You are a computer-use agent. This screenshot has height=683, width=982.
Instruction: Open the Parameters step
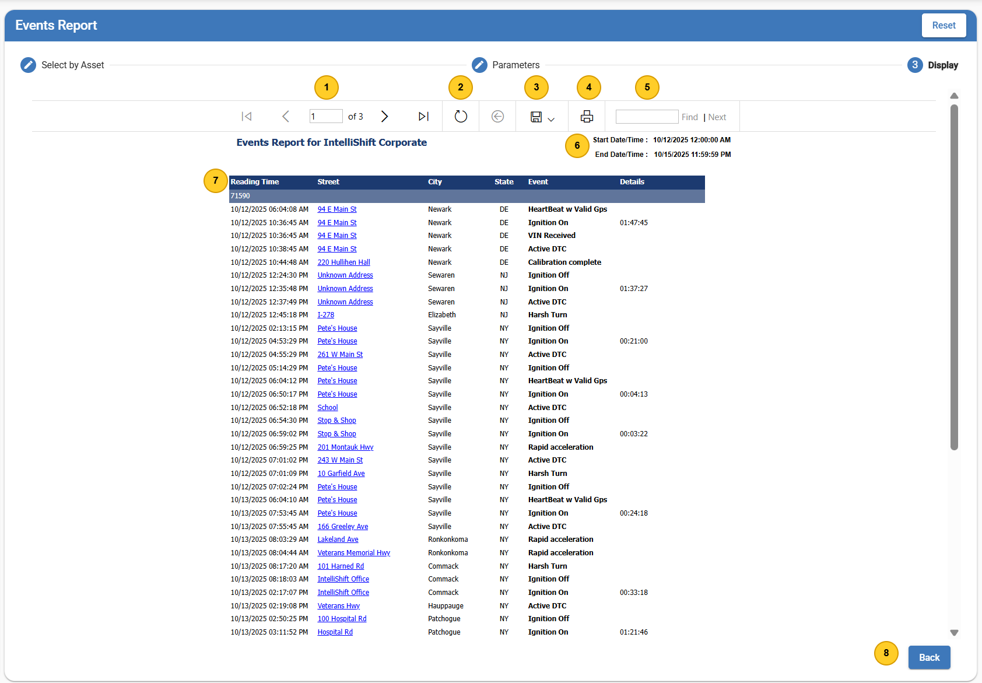coord(516,65)
